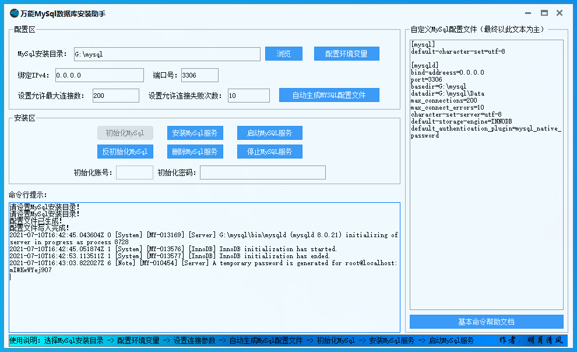Click the 设置允许最大连接数 field
Image resolution: width=577 pixels, height=352 pixels.
115,96
